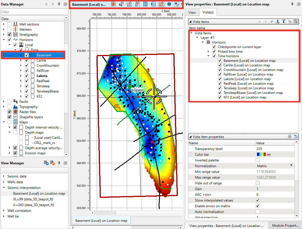Enable the Inverted palette checkbox
The width and height of the screenshot is (302, 229).
click(258, 160)
